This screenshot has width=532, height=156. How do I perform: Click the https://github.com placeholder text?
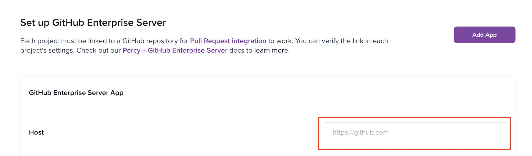[x=360, y=132]
